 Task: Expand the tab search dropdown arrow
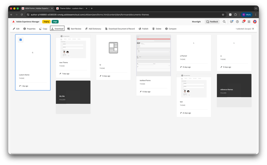[256, 8]
